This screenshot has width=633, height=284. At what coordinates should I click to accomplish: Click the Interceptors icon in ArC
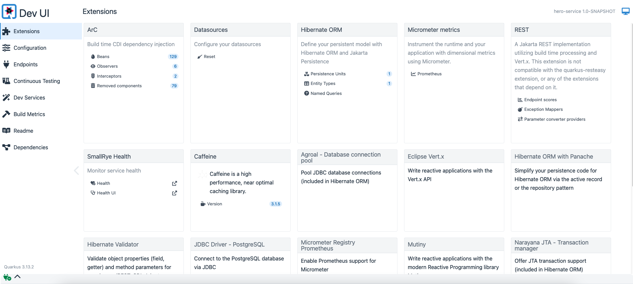pyautogui.click(x=93, y=76)
